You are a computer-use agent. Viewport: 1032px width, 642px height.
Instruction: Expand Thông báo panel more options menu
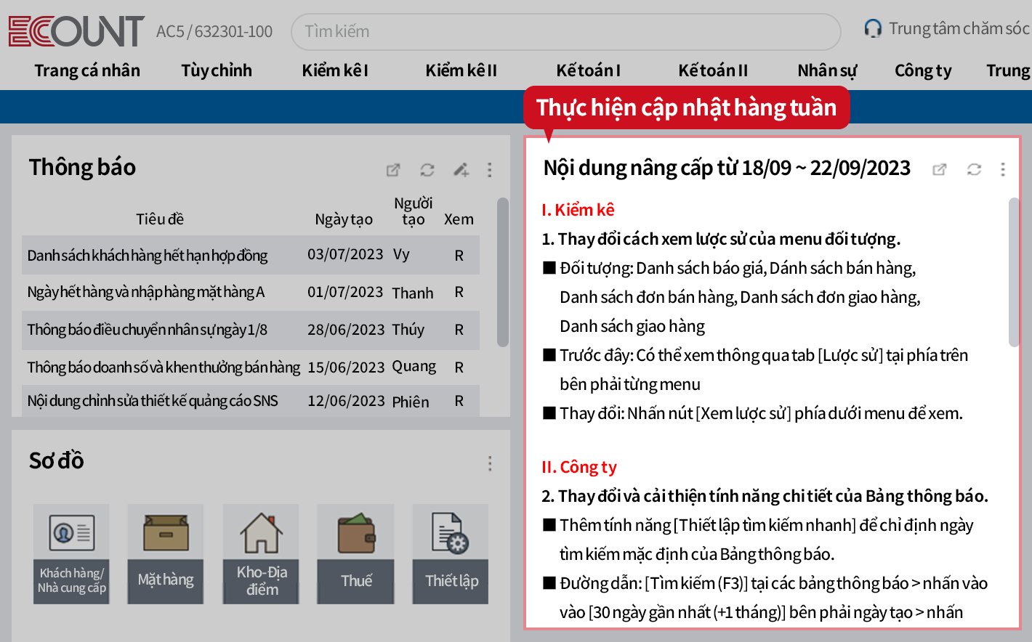pyautogui.click(x=490, y=170)
